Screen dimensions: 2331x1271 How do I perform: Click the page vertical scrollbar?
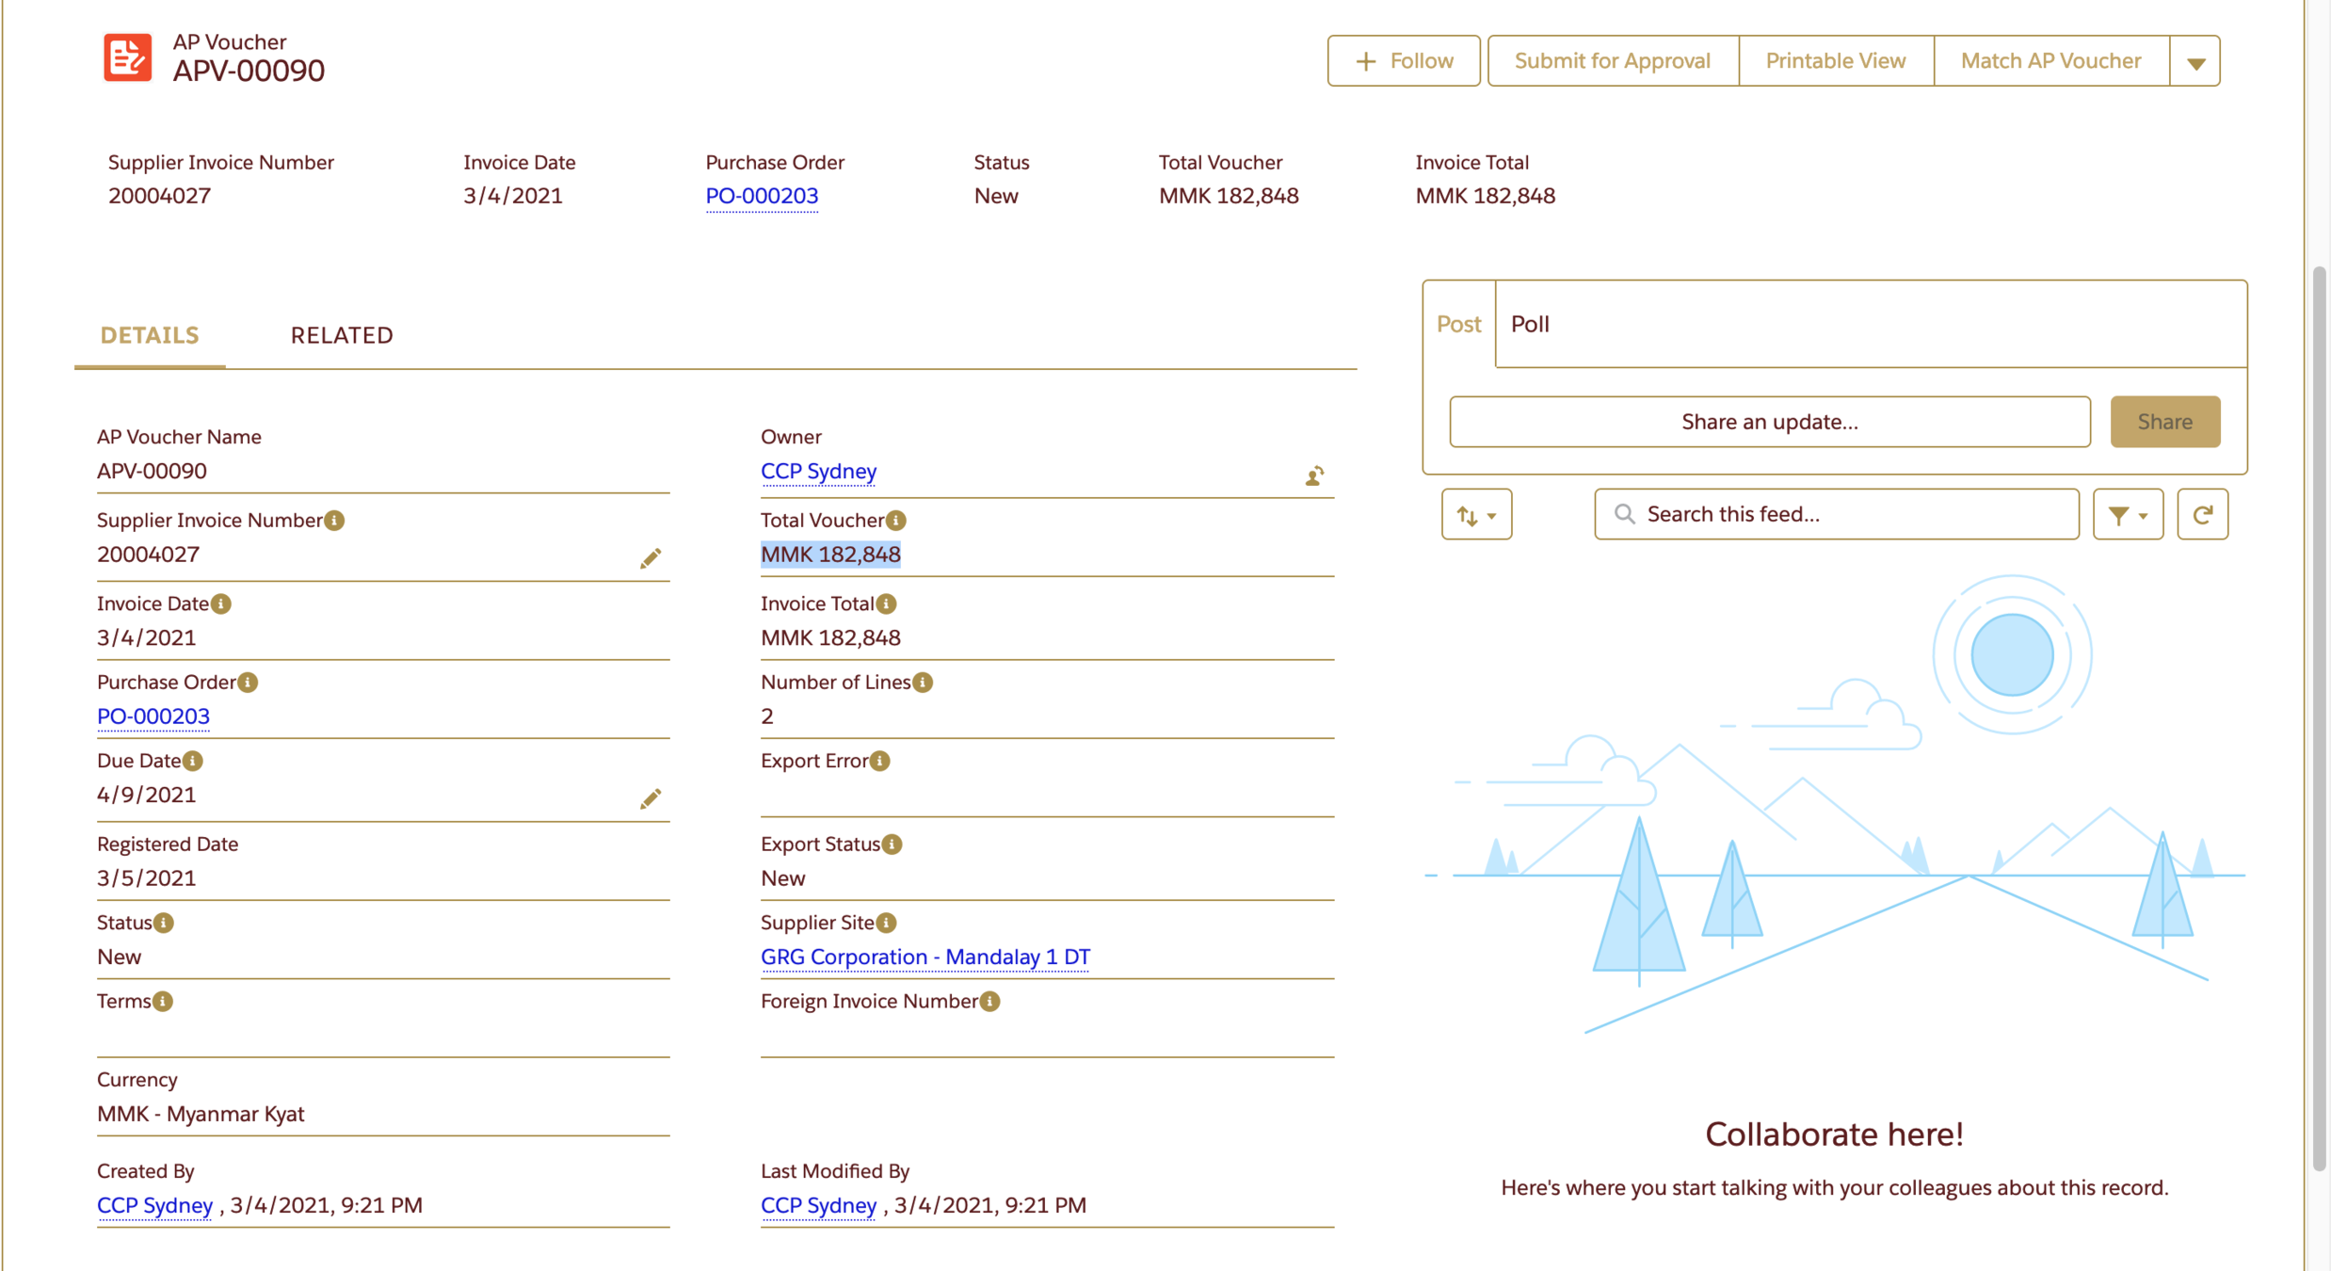tap(2318, 716)
